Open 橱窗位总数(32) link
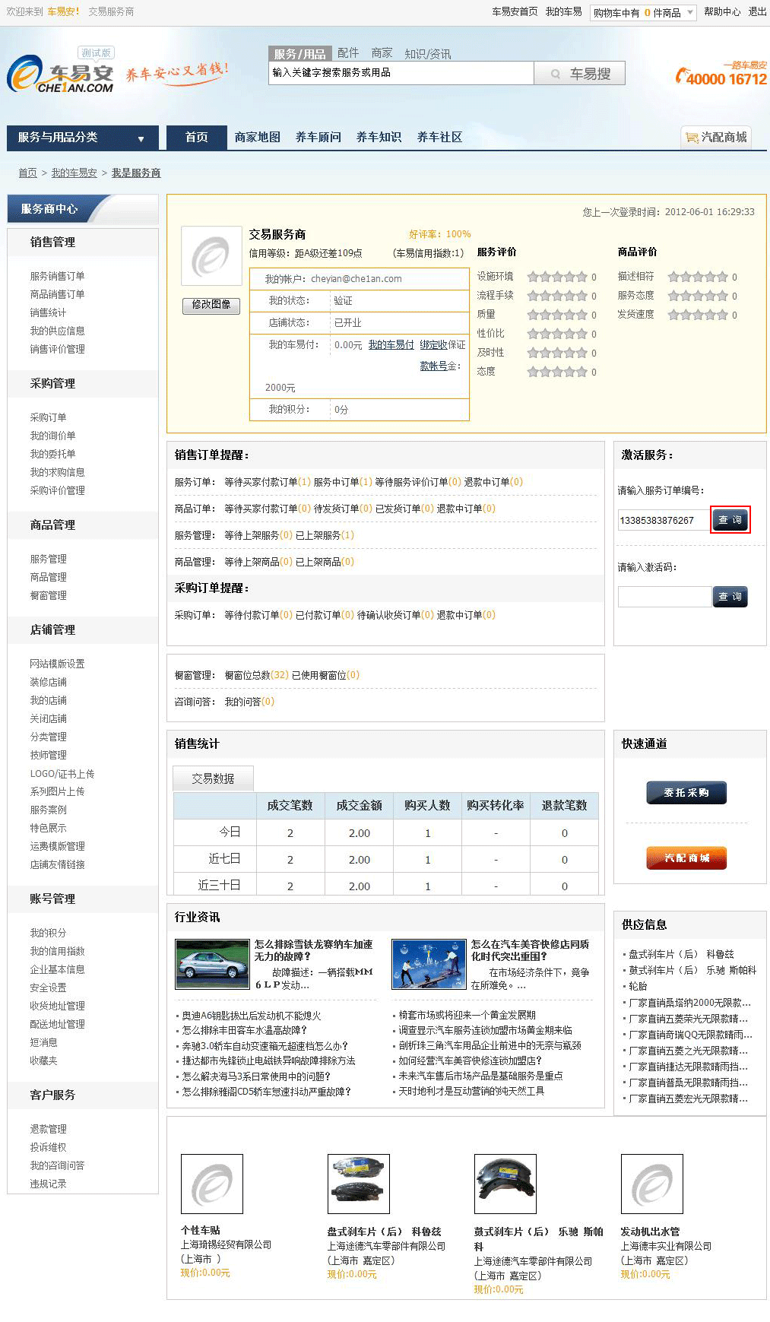770x1322 pixels. (x=257, y=675)
